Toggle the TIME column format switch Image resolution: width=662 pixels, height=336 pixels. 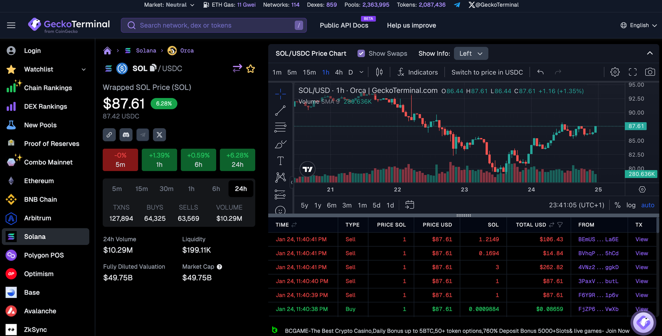click(x=294, y=225)
